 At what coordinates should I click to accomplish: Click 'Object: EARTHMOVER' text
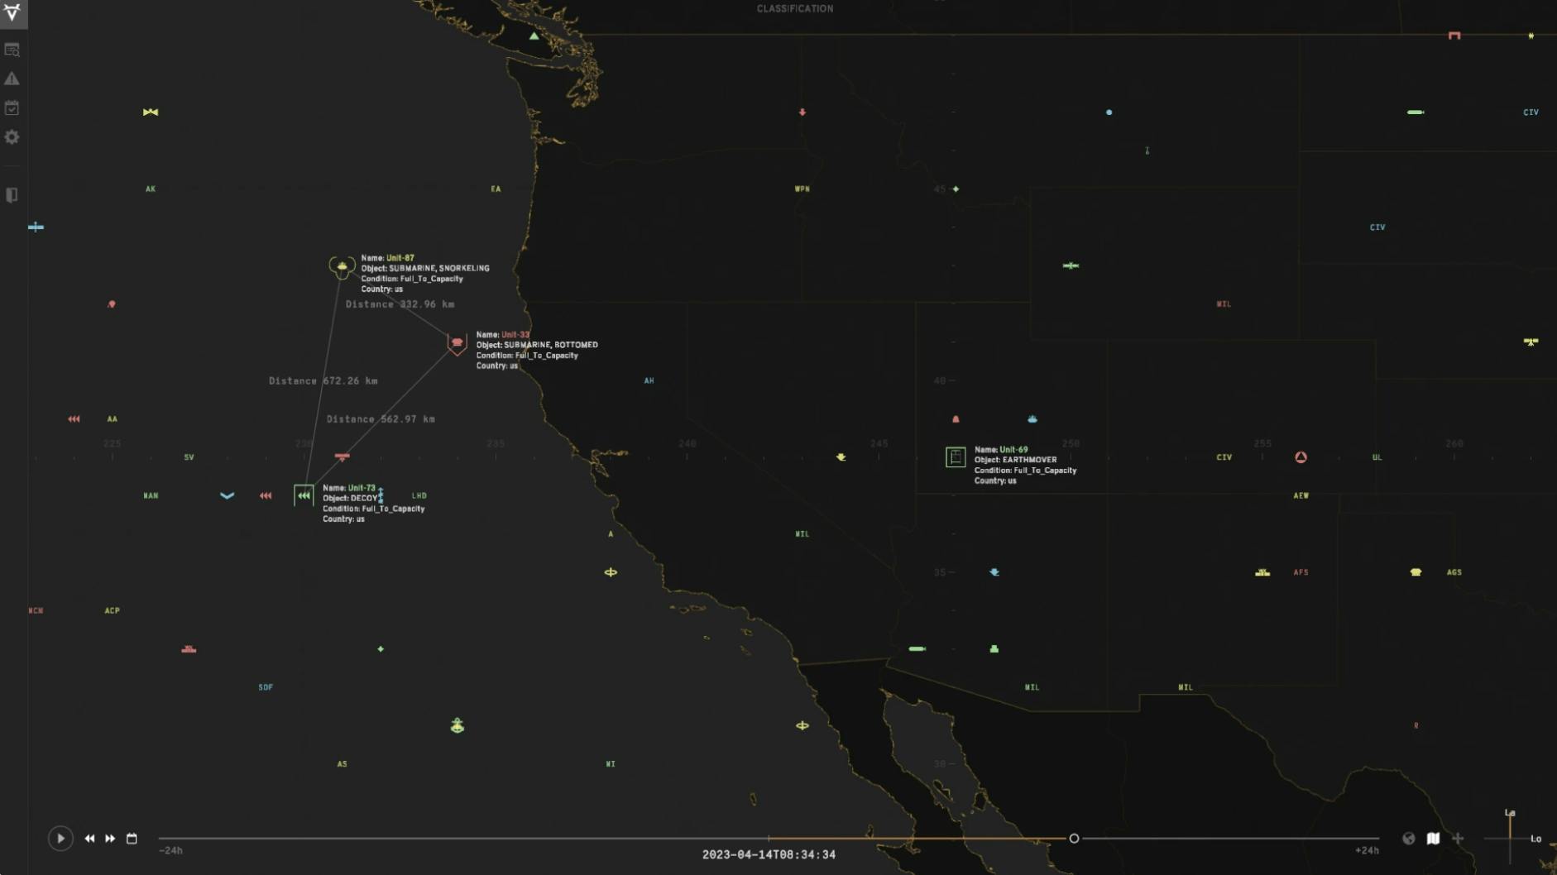pyautogui.click(x=1016, y=460)
